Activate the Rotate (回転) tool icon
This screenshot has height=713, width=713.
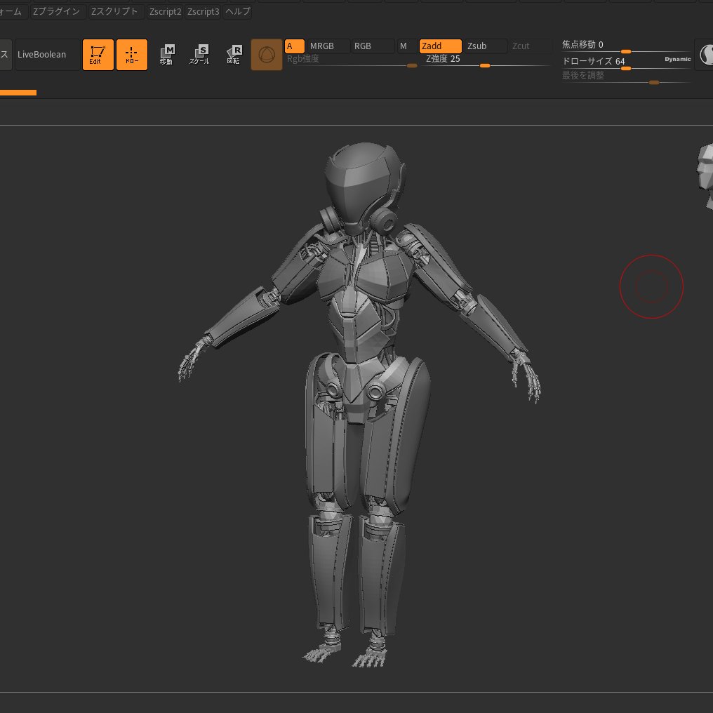(x=234, y=55)
